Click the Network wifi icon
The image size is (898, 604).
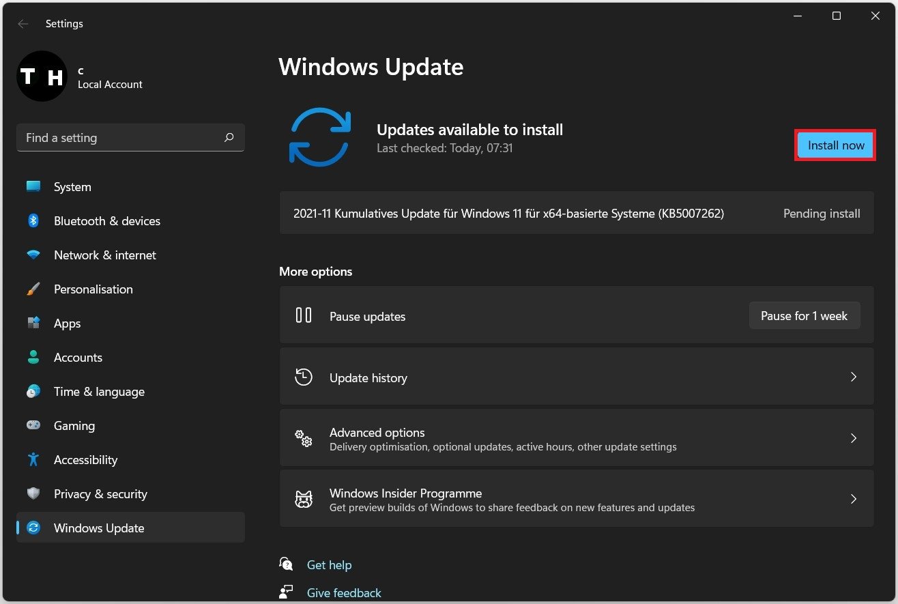[33, 255]
